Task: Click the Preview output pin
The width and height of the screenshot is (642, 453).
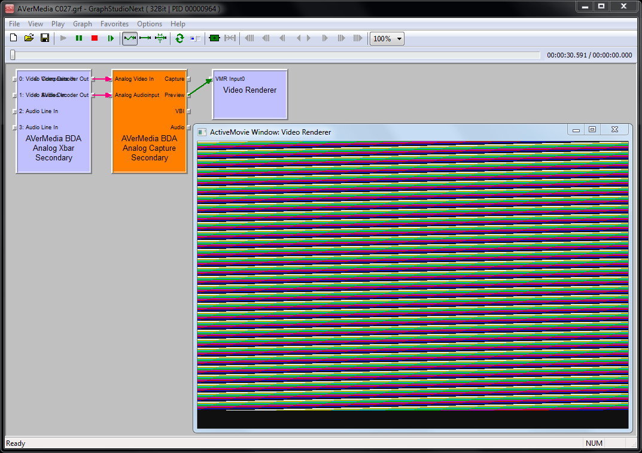Action: pyautogui.click(x=188, y=95)
